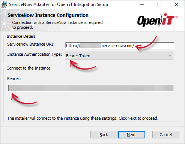Click the installer icon in the title bar
Image resolution: width=185 pixels, height=144 pixels.
4,5
